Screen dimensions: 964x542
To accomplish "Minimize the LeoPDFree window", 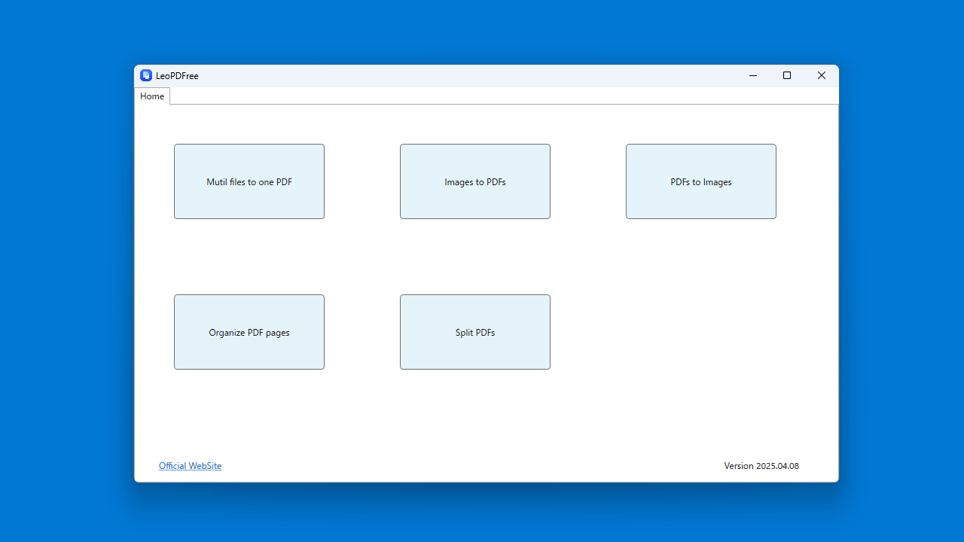I will (x=752, y=75).
